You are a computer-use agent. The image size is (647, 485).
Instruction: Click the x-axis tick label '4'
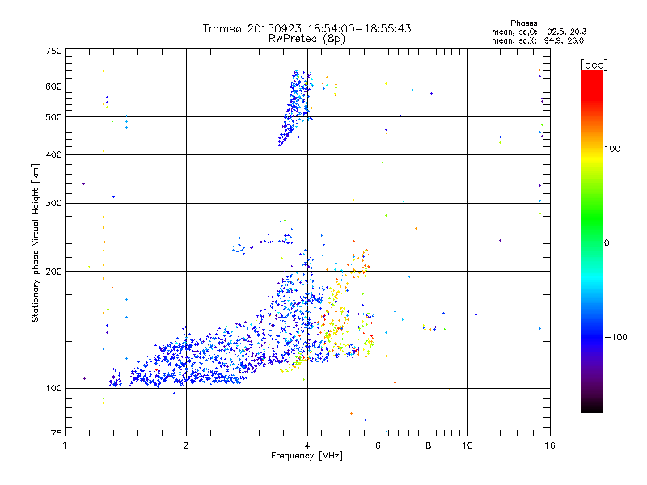(x=307, y=445)
